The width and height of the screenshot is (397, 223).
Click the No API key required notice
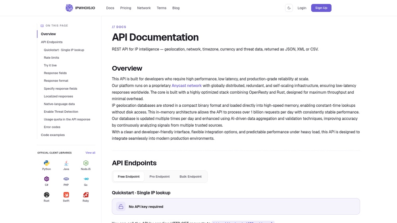[x=236, y=207]
